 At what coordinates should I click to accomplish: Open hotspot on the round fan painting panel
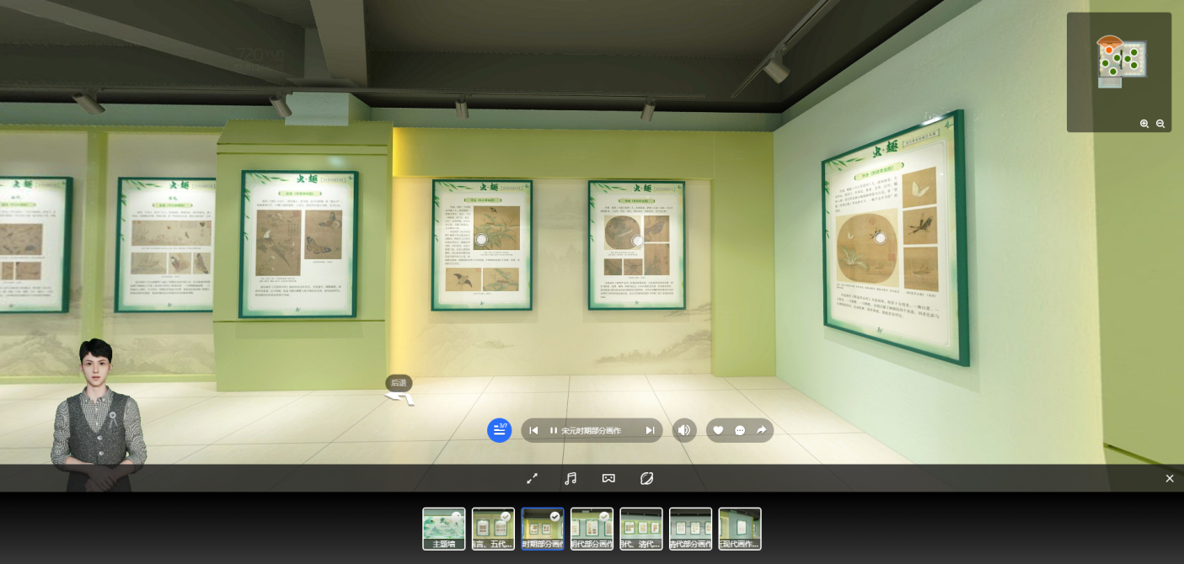pos(881,238)
